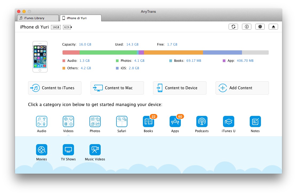
Task: Click the Content to Mac button
Action: click(117, 88)
